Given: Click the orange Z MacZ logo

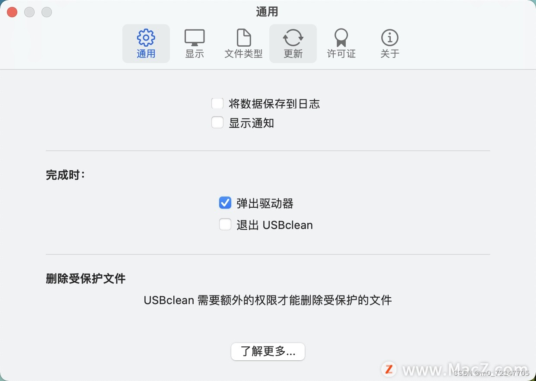Looking at the screenshot, I should 389,369.
